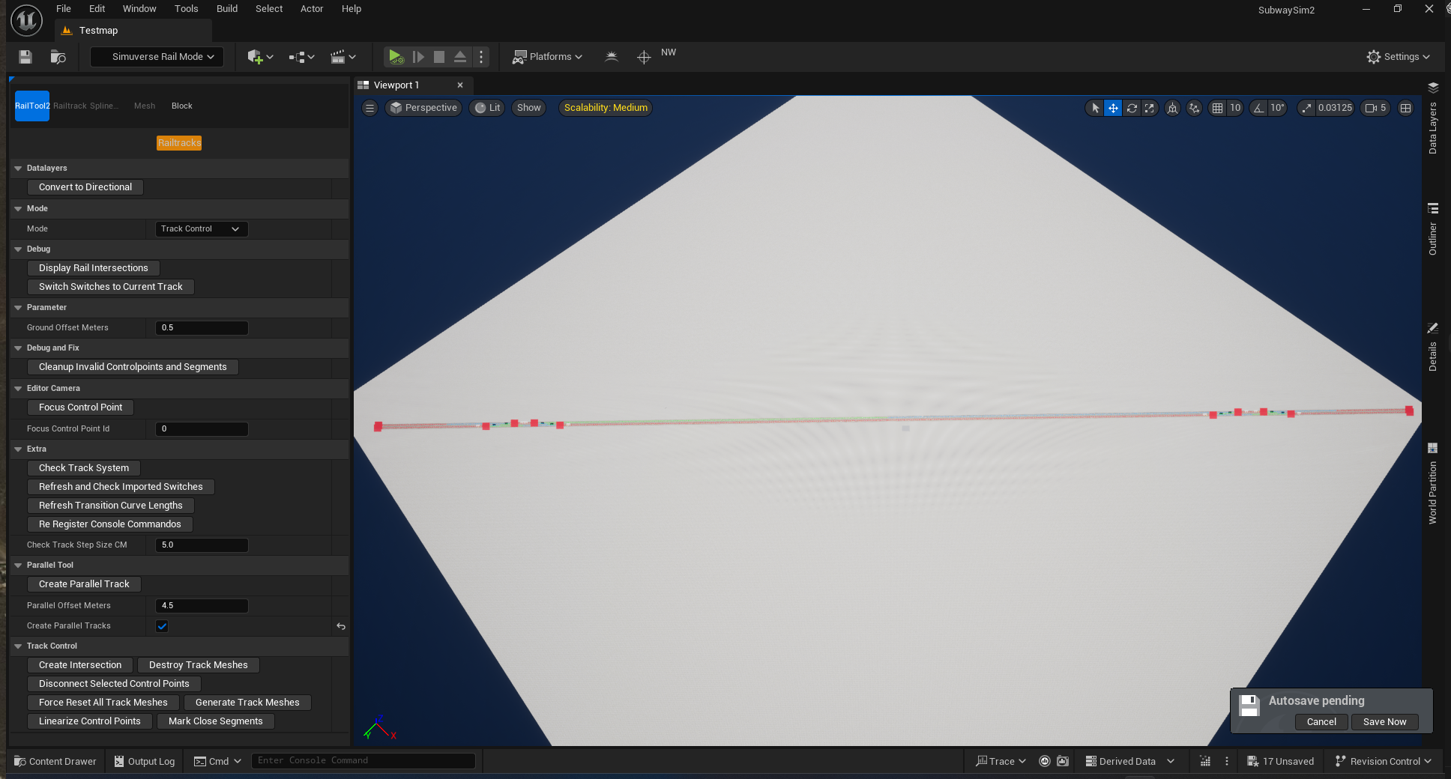Toggle grid snapping in viewport
Viewport: 1451px width, 779px height.
click(x=1218, y=108)
